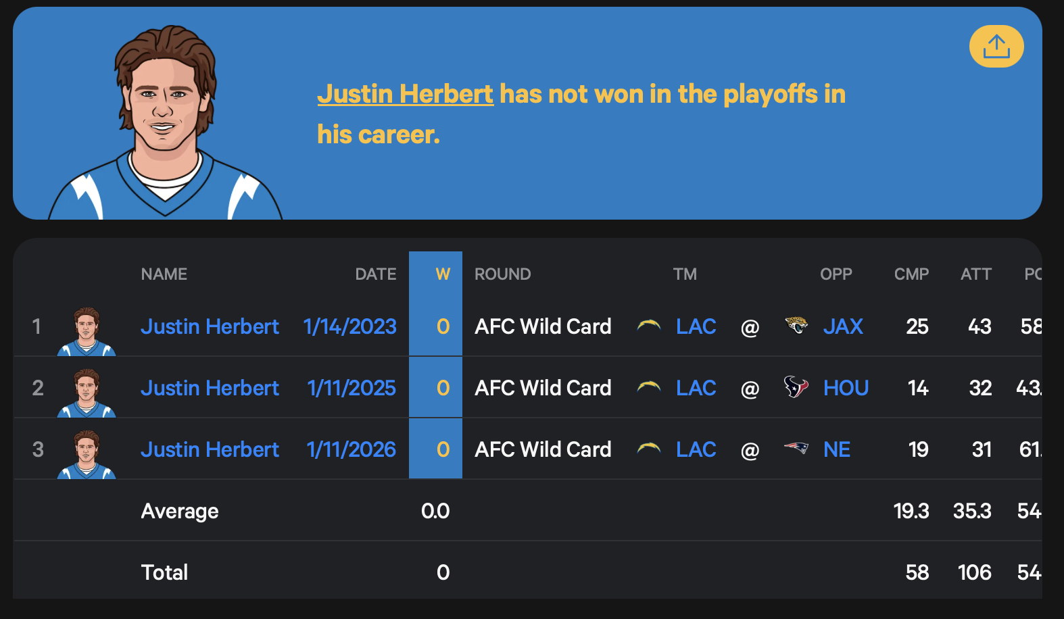This screenshot has height=619, width=1064.
Task: Click the yellow share button
Action: pos(996,47)
